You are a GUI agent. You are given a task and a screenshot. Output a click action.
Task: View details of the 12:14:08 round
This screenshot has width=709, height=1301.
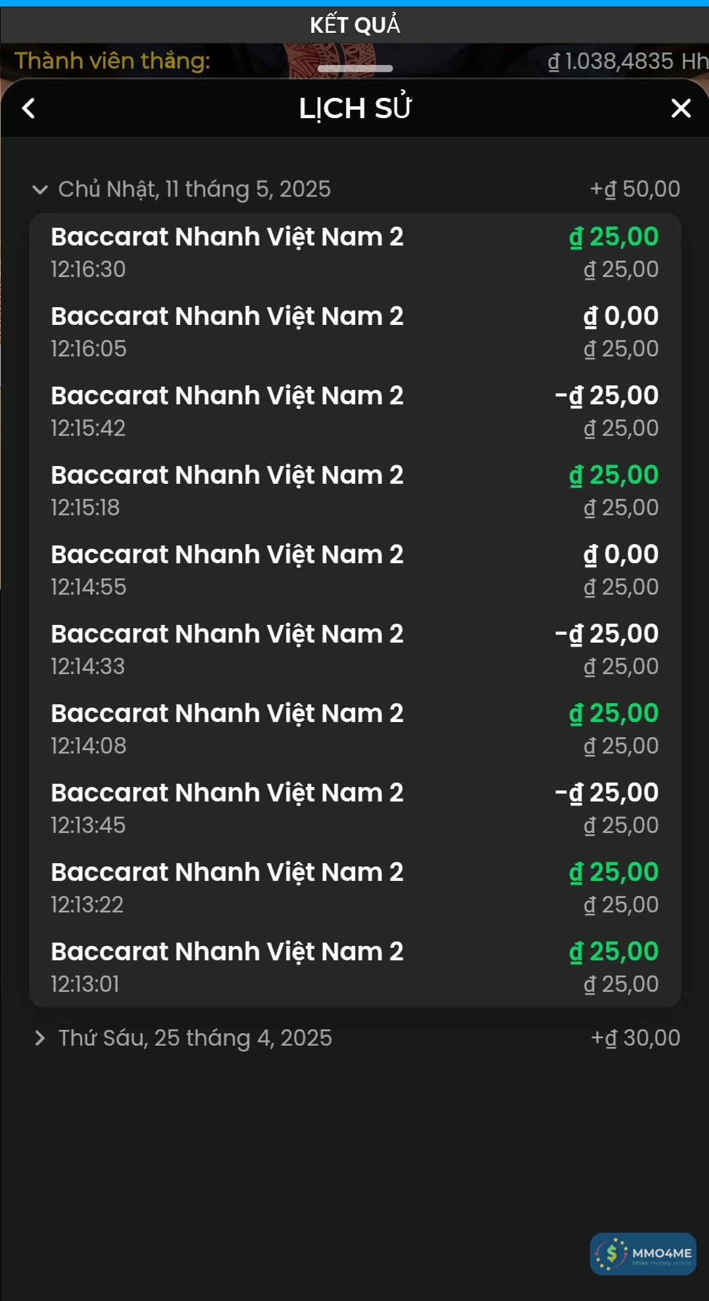coord(354,729)
